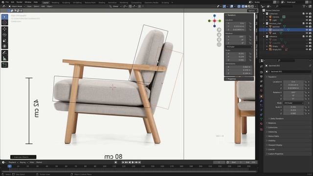
Task: Open the Particles properties tab
Action: pyautogui.click(x=261, y=106)
